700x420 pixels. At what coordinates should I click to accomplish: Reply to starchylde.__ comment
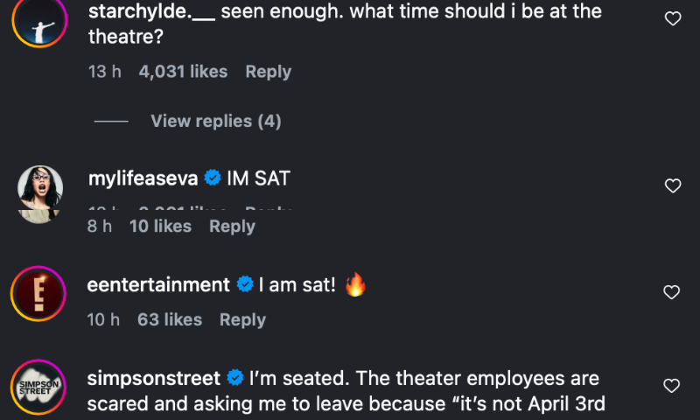pyautogui.click(x=268, y=72)
